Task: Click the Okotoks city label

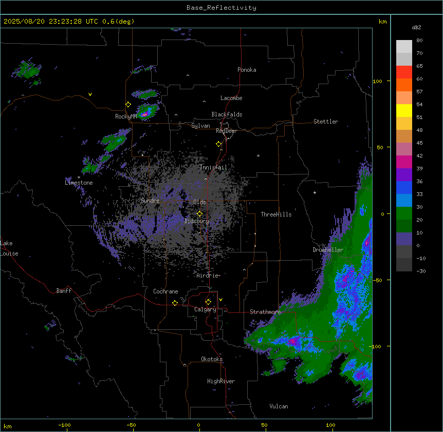Action: [x=212, y=359]
